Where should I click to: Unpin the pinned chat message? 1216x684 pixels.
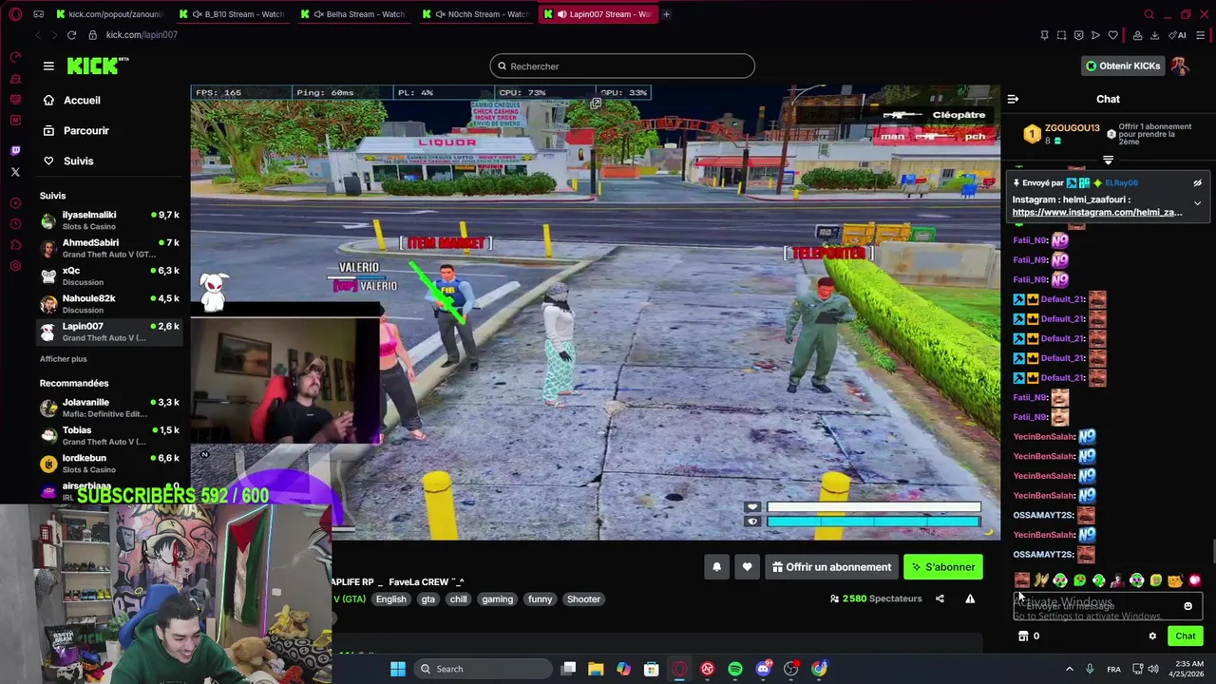pyautogui.click(x=1197, y=183)
